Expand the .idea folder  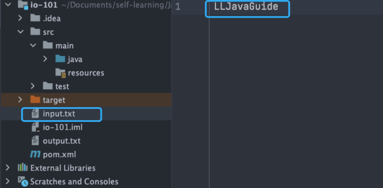(20, 18)
